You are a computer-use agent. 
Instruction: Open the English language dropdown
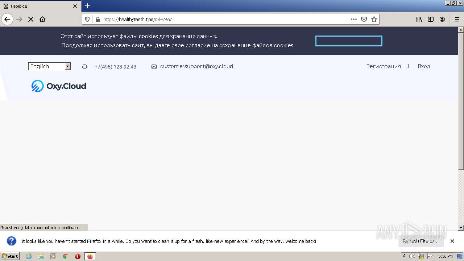pyautogui.click(x=49, y=66)
